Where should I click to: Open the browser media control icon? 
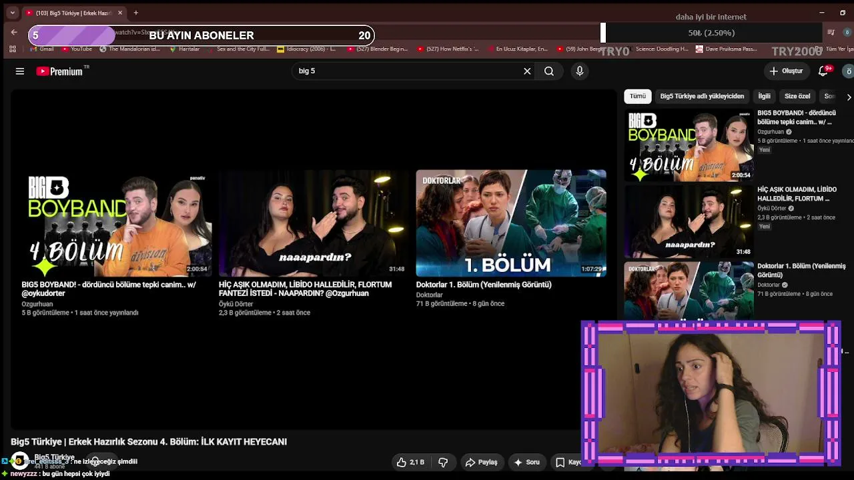pos(831,32)
